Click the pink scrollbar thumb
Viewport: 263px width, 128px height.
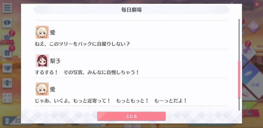(x=239, y=79)
